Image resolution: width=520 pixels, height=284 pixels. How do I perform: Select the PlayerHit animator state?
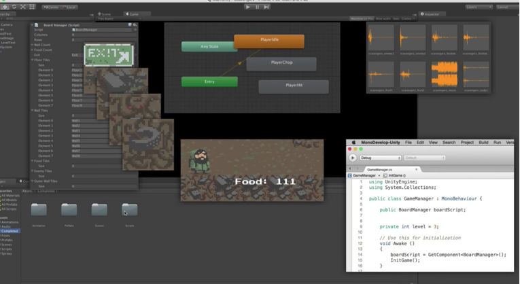pos(294,87)
